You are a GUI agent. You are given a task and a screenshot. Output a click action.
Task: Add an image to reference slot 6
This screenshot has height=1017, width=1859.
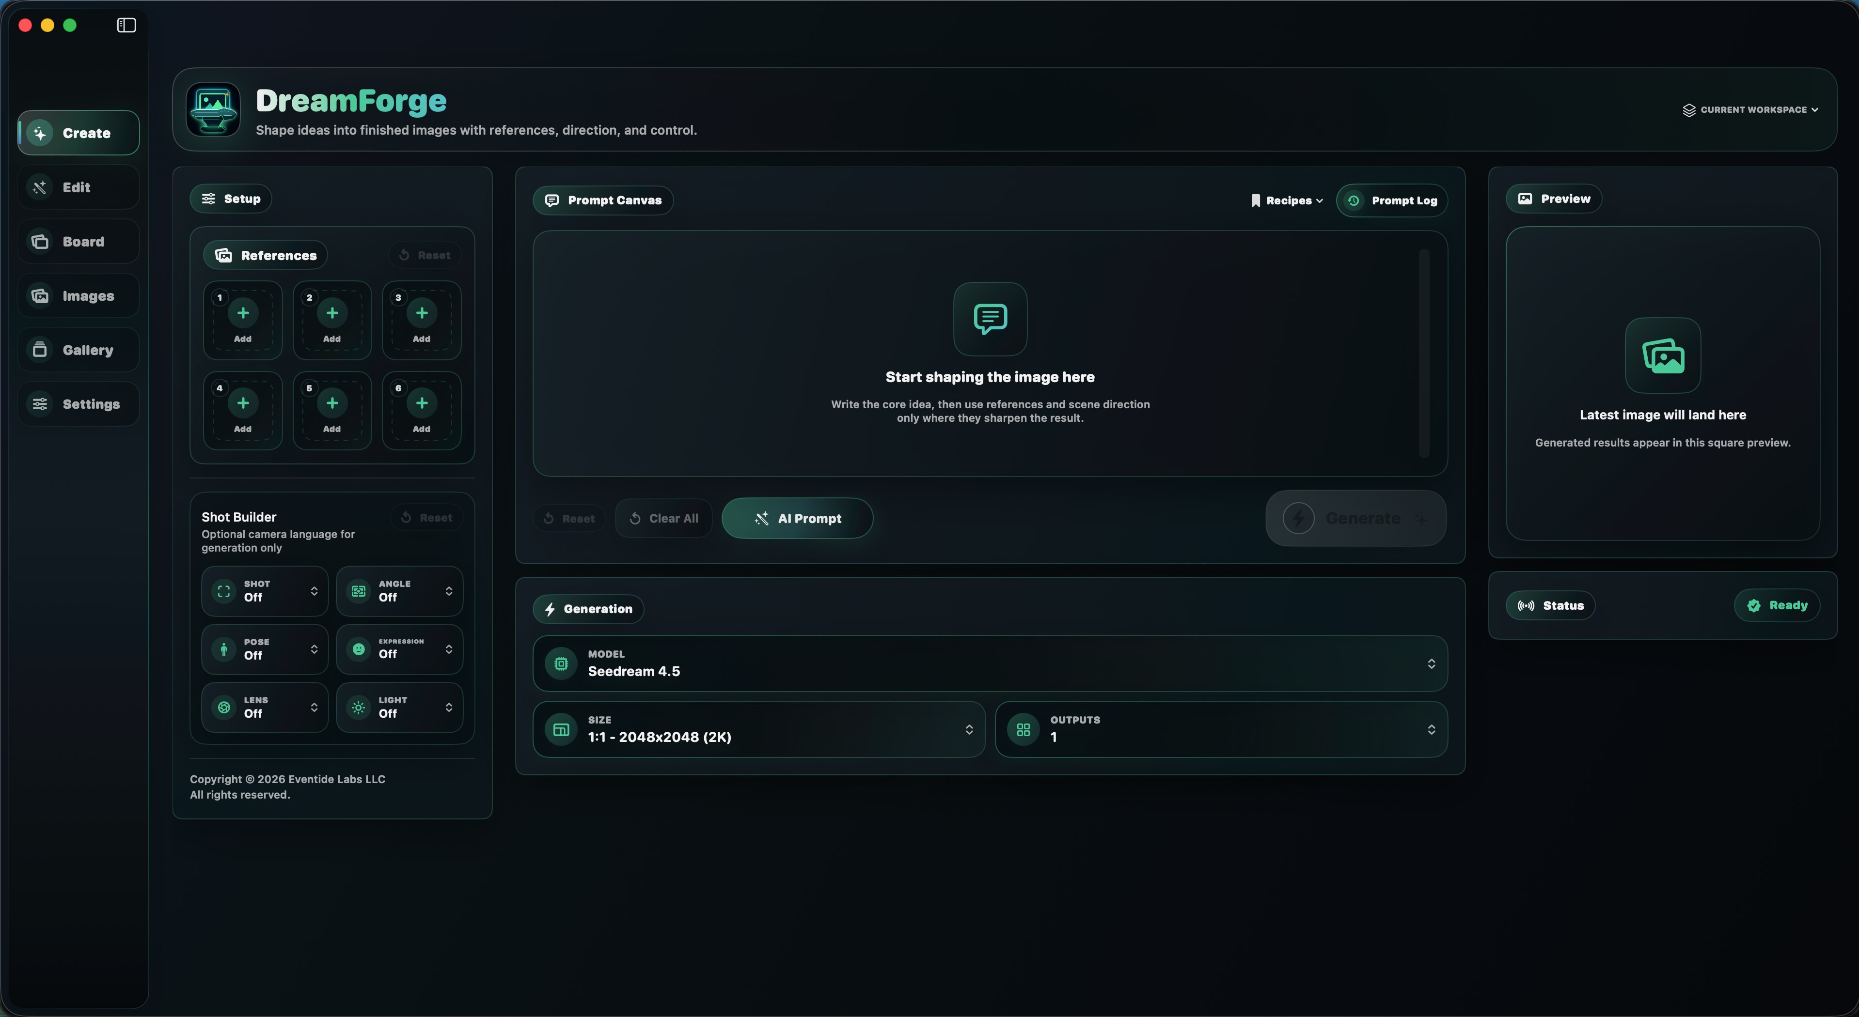tap(422, 410)
